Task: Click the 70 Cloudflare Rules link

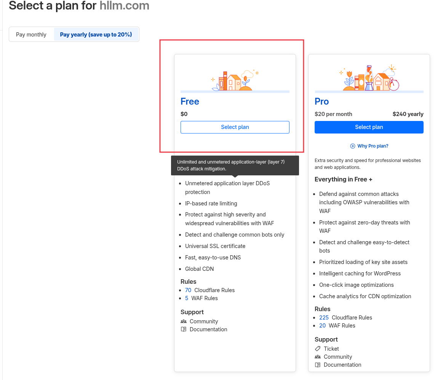Action: pos(188,290)
